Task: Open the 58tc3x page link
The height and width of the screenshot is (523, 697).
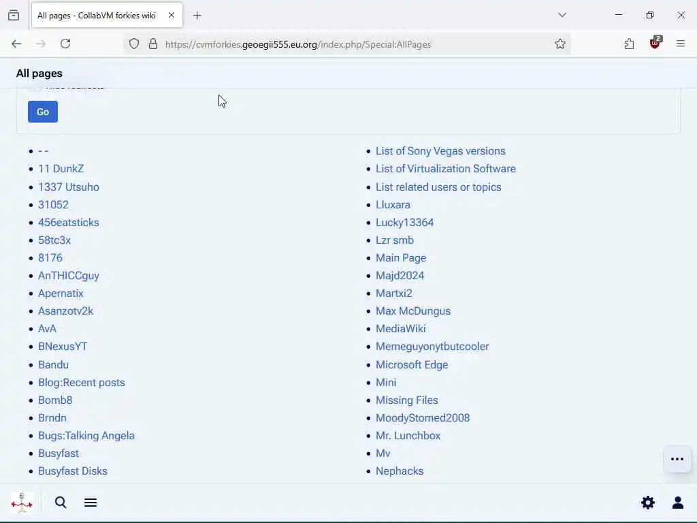Action: click(x=54, y=240)
